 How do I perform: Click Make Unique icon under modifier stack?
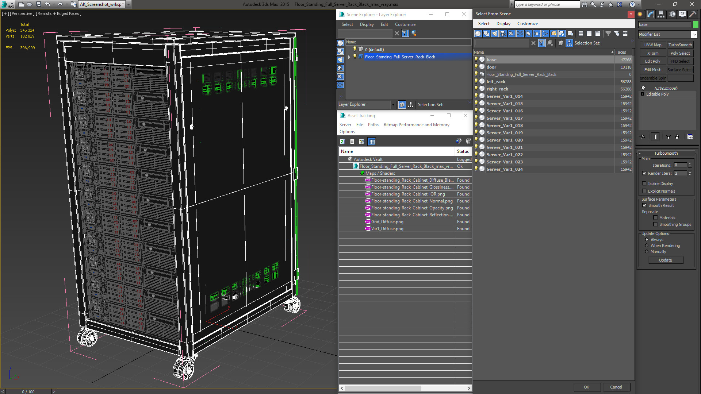(x=668, y=137)
